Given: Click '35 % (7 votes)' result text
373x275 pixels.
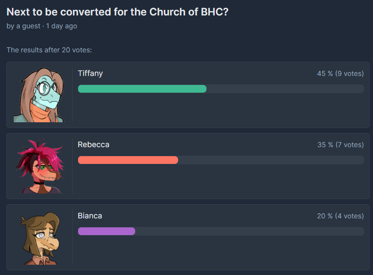Looking at the screenshot, I should coord(340,145).
